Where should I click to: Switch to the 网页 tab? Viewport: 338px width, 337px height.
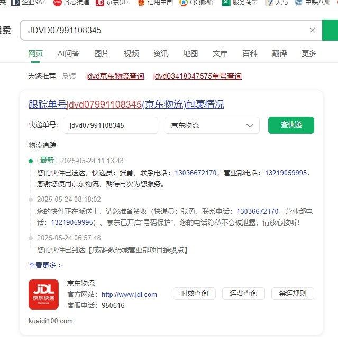coord(35,53)
